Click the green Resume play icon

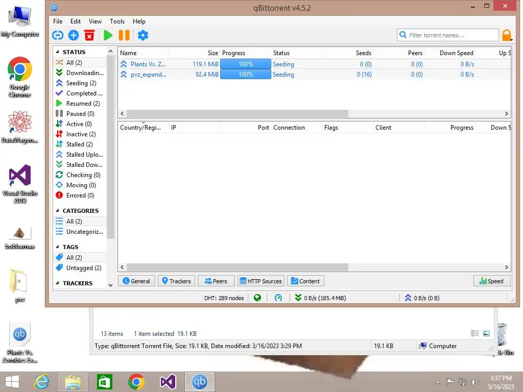pos(108,35)
